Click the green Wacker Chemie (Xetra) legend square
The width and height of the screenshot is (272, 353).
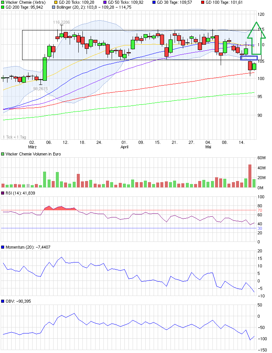pos(3,2)
